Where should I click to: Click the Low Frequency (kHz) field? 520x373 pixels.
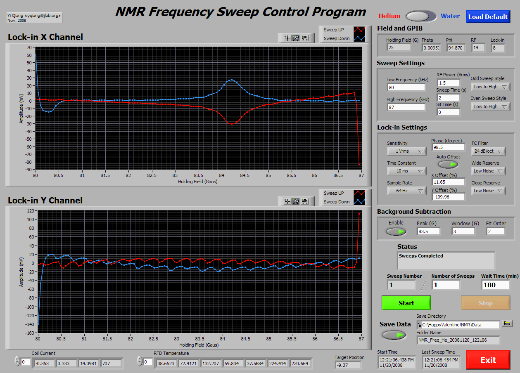(406, 87)
